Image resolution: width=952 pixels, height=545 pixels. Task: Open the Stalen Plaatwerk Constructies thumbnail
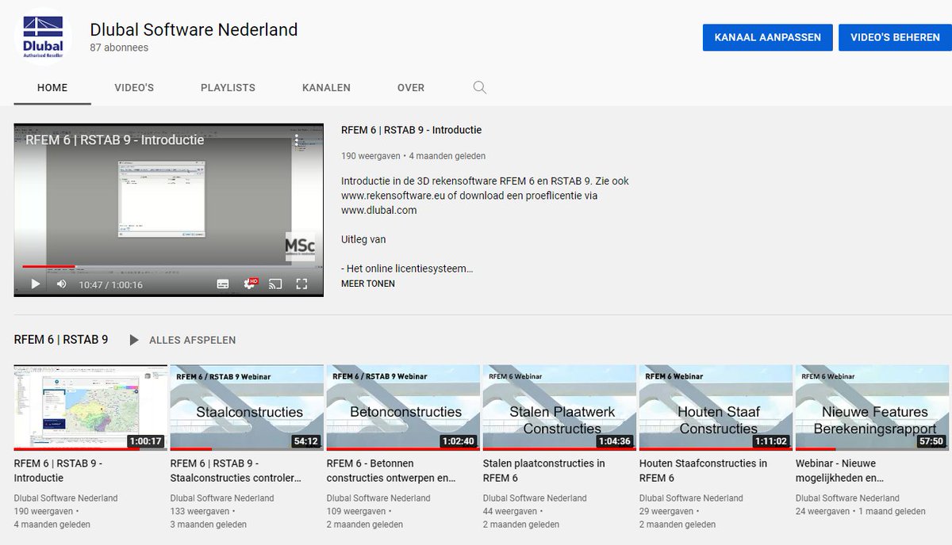click(559, 407)
